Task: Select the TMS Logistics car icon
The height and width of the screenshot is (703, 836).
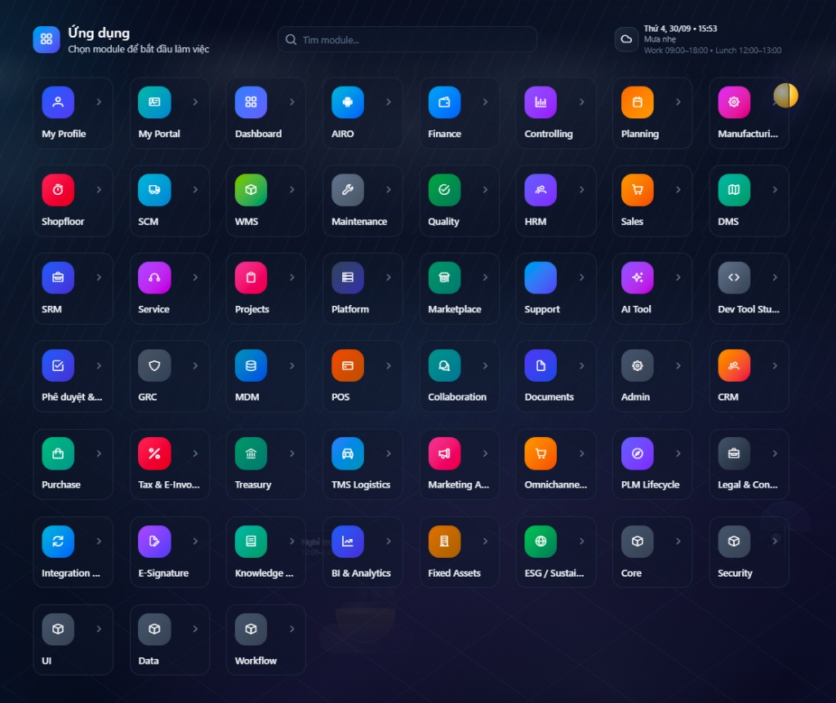Action: 348,453
